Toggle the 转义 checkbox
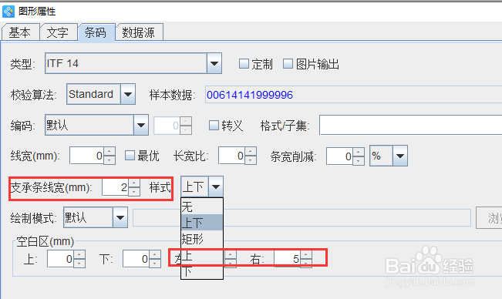This screenshot has height=299, width=502. click(214, 125)
